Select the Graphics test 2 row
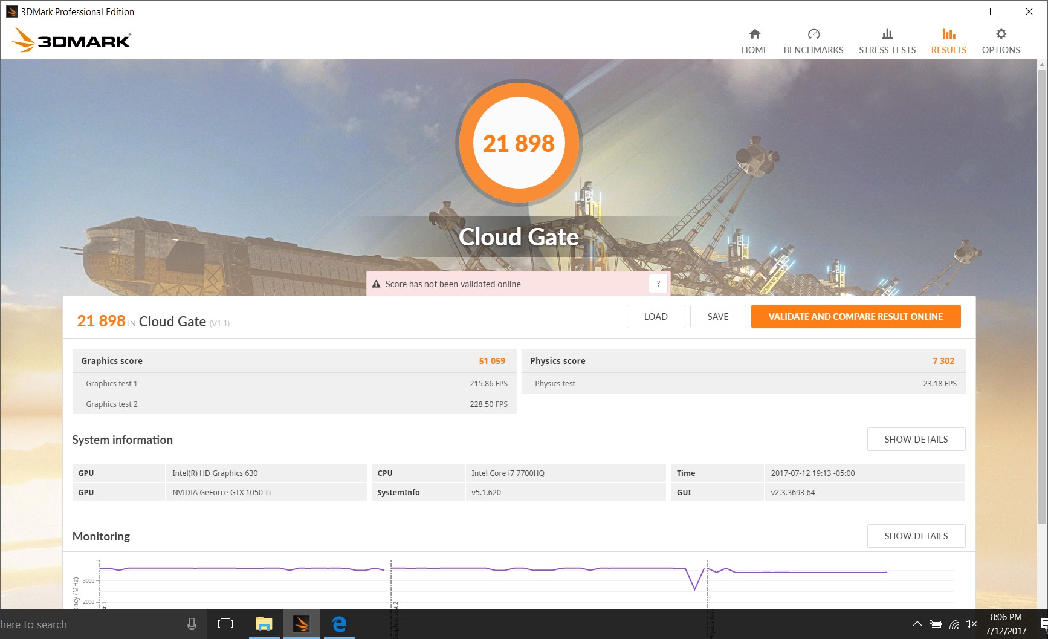This screenshot has height=639, width=1048. (294, 404)
